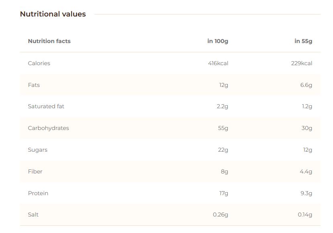Select the Saturated fat row label
The width and height of the screenshot is (333, 233).
coord(46,106)
